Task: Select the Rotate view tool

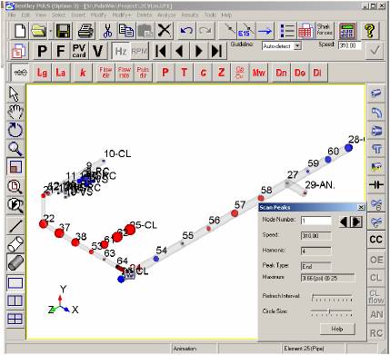Action: tap(15, 130)
